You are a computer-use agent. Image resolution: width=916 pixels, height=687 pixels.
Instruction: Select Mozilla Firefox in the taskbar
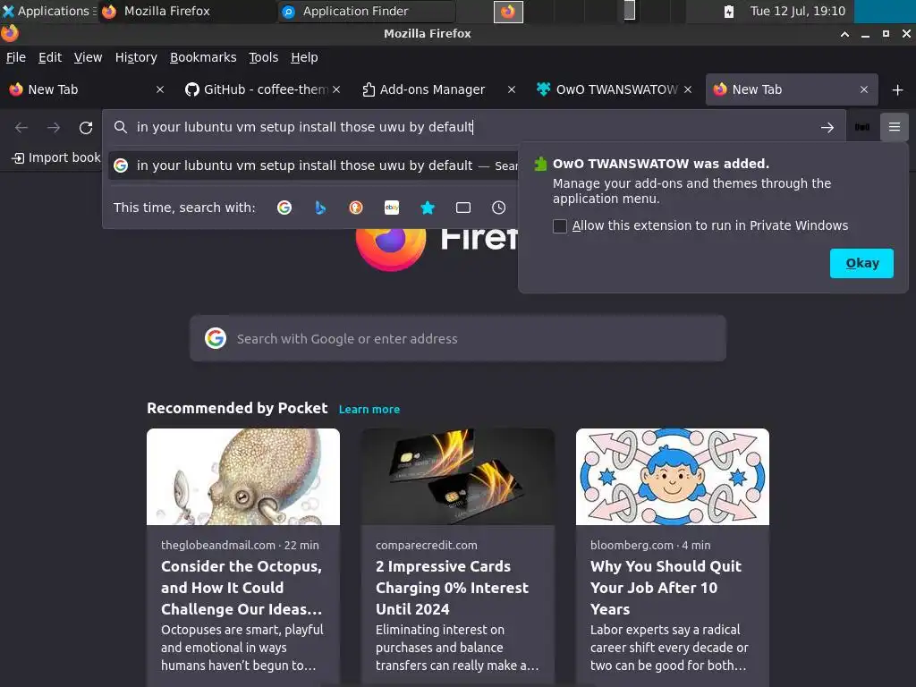coord(187,11)
